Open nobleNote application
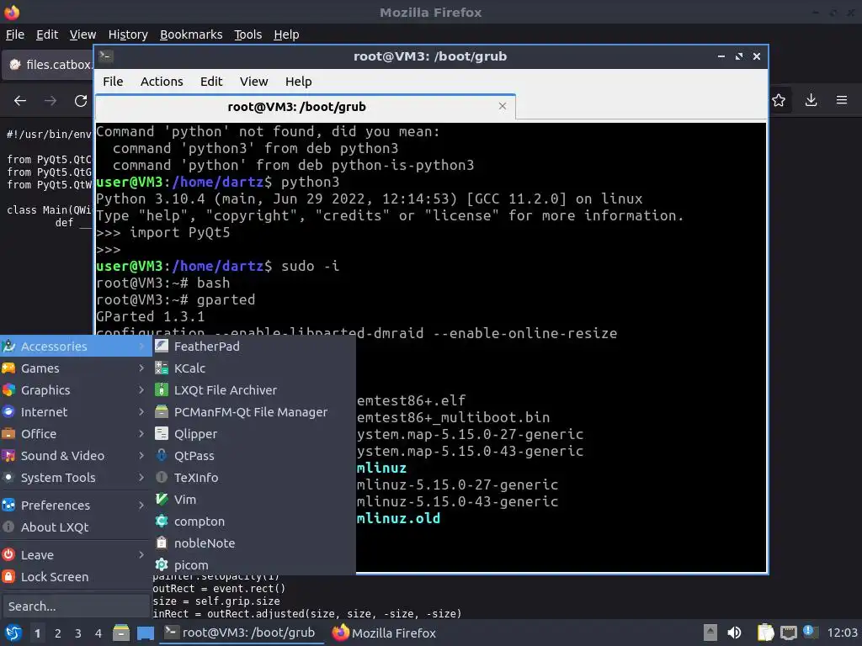 (254, 543)
